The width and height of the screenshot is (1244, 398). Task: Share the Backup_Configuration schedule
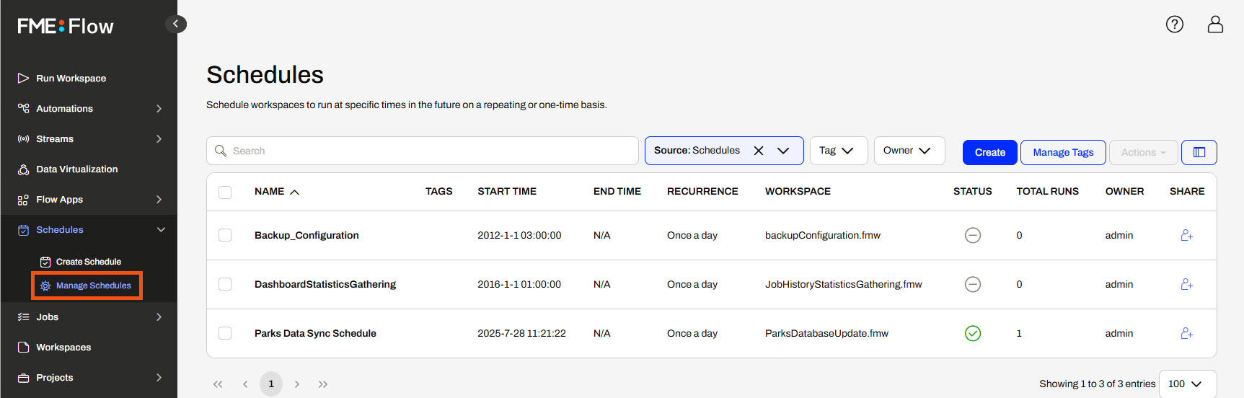point(1186,235)
